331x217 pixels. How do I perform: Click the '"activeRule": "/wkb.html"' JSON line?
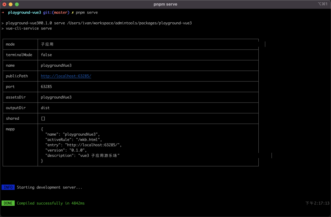pos(74,140)
